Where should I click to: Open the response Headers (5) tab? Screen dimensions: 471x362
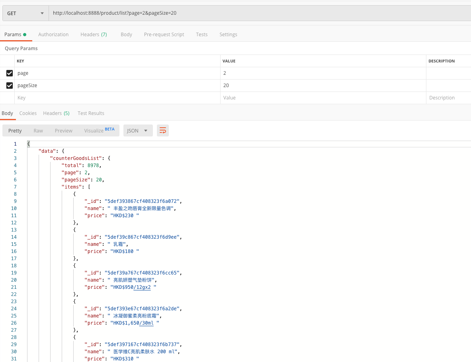(56, 113)
